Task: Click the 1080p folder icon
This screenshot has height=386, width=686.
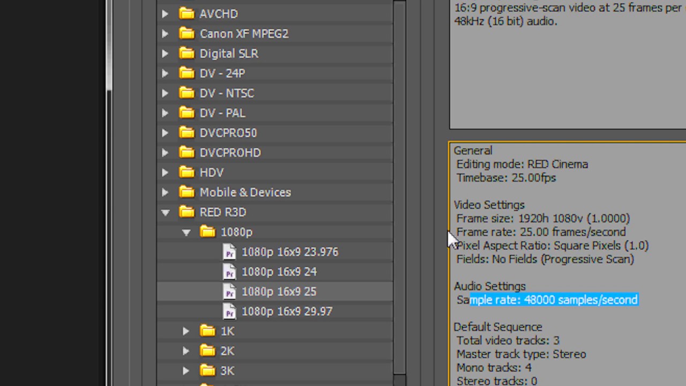Action: [207, 232]
